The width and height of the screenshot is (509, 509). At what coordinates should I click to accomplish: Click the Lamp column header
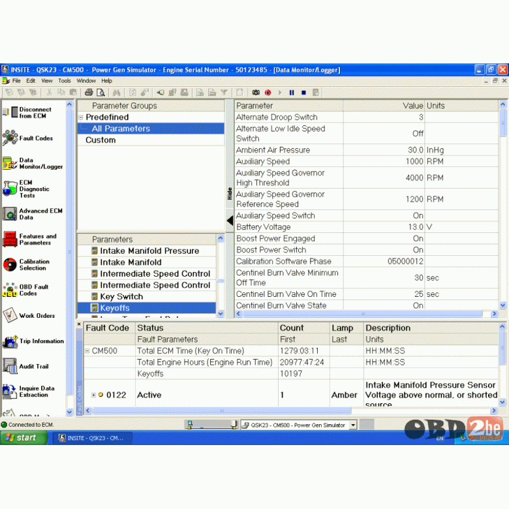347,328
